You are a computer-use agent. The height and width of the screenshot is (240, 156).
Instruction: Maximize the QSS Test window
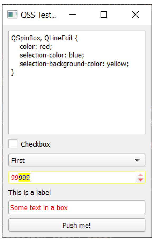click(104, 15)
